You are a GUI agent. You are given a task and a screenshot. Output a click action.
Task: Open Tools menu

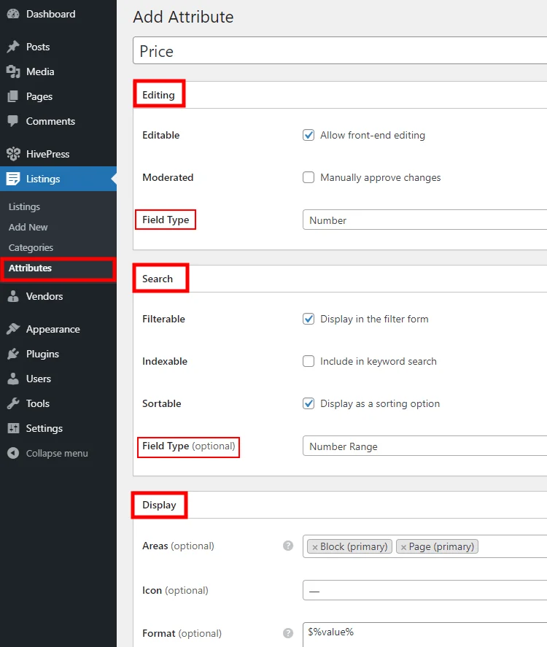click(58, 403)
